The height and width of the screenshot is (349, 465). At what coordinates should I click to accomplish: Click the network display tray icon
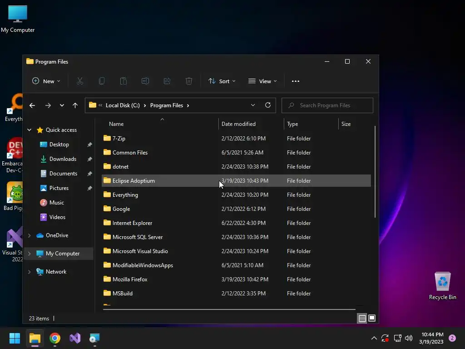pyautogui.click(x=397, y=338)
